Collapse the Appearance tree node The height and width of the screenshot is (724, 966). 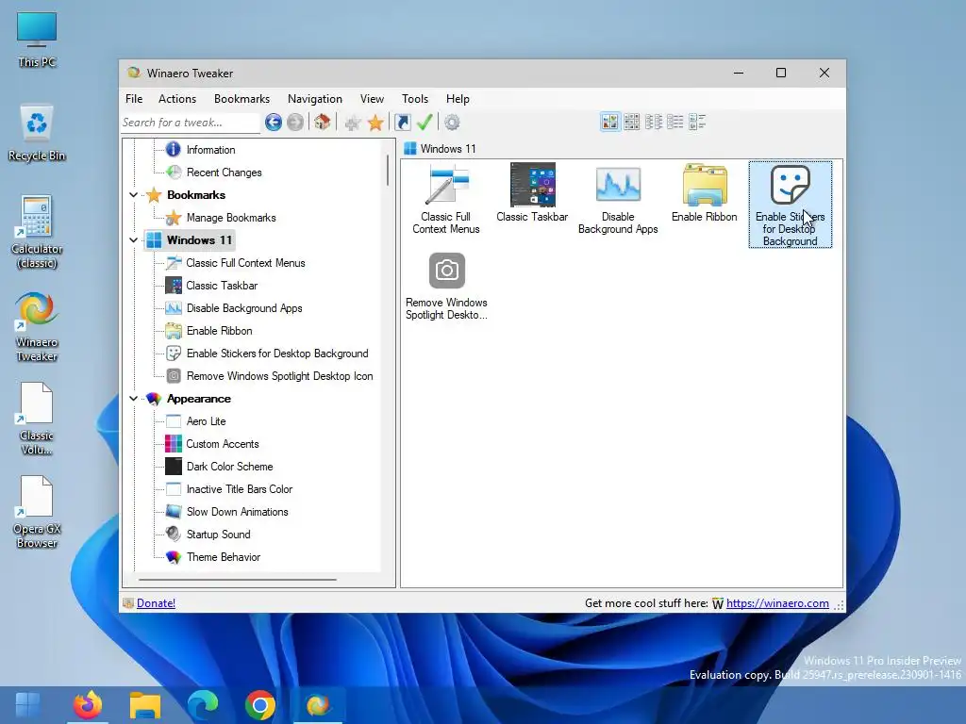[x=133, y=399]
